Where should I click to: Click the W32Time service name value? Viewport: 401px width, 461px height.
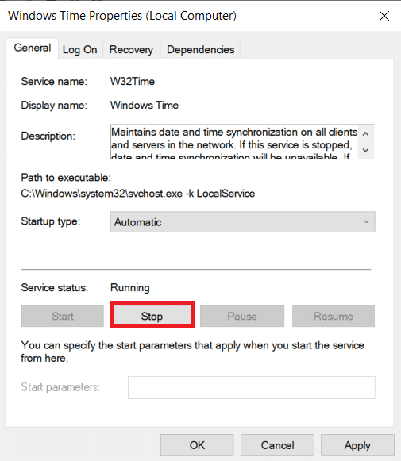click(133, 81)
